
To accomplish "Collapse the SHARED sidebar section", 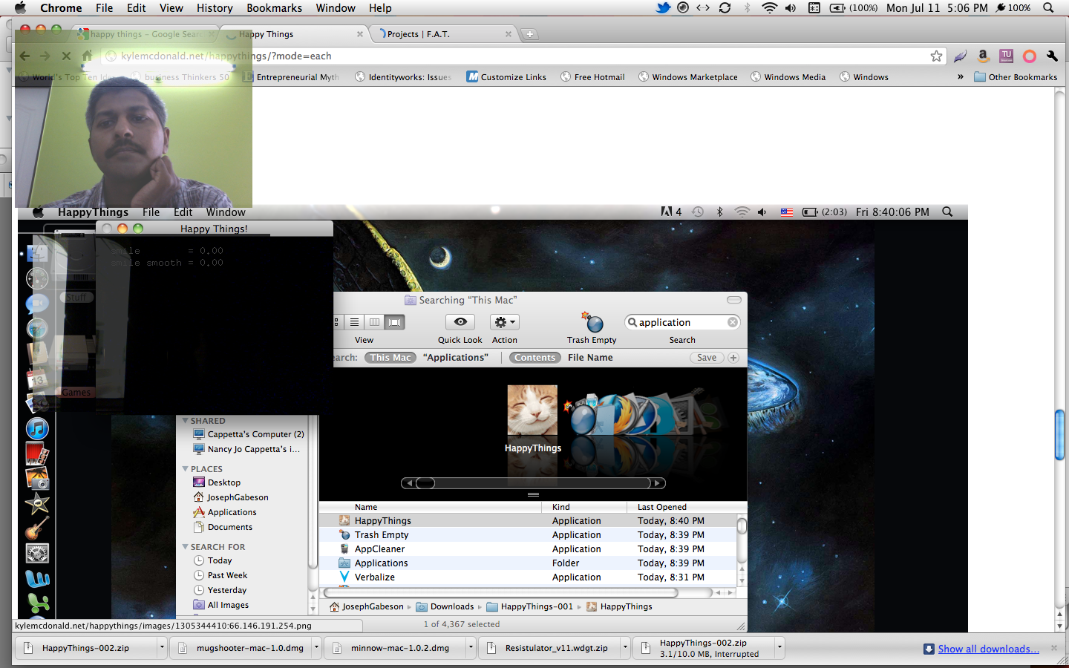I will [186, 421].
